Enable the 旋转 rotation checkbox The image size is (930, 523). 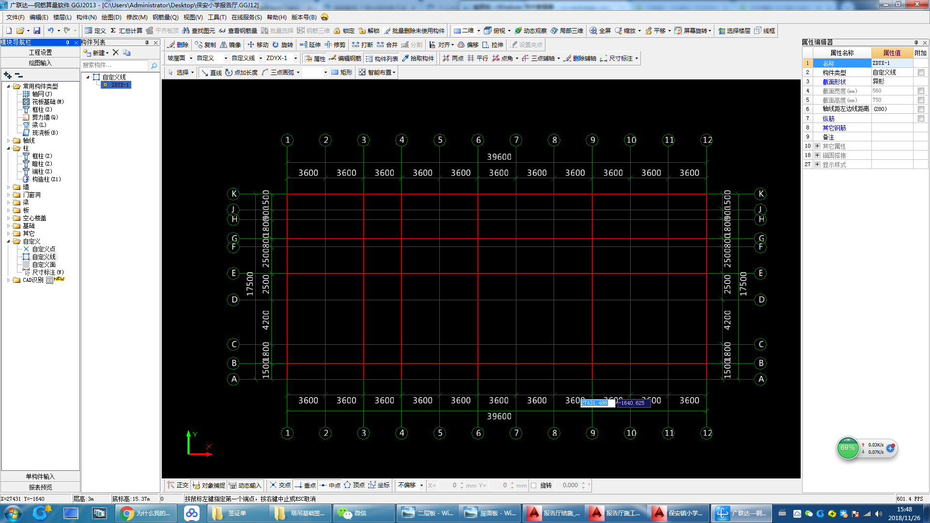point(534,485)
